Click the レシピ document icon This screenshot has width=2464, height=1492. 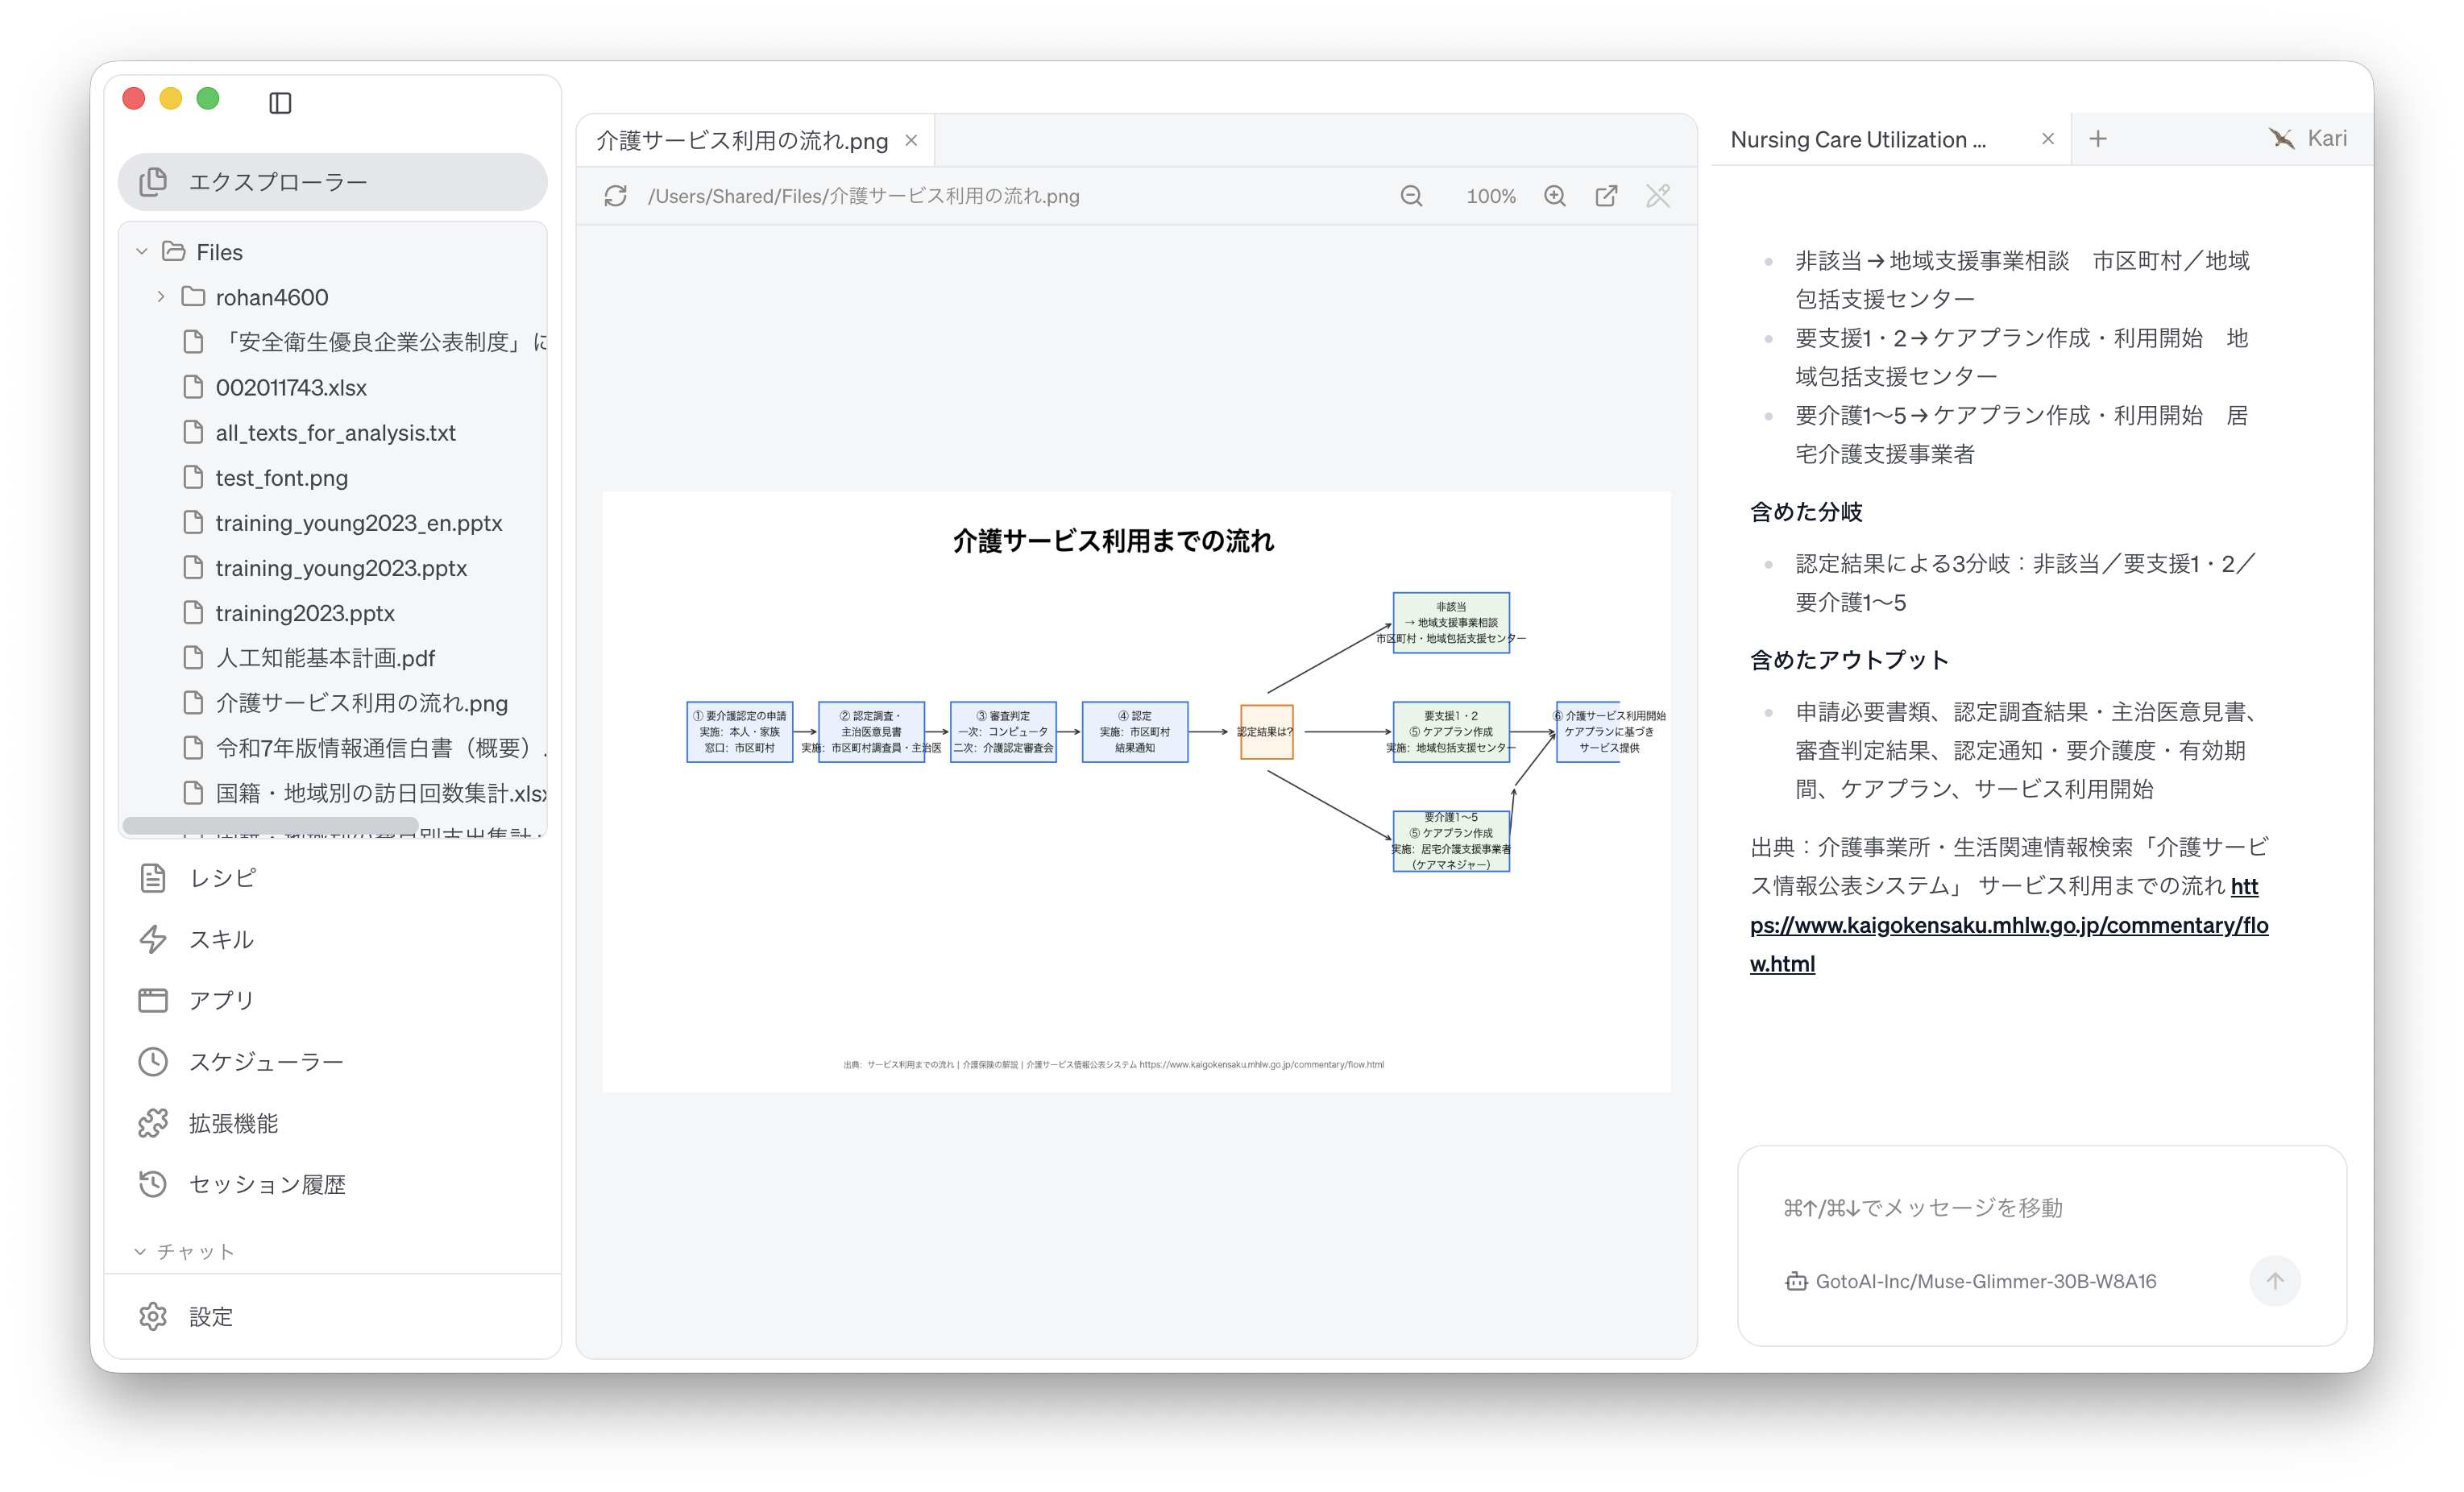[153, 877]
